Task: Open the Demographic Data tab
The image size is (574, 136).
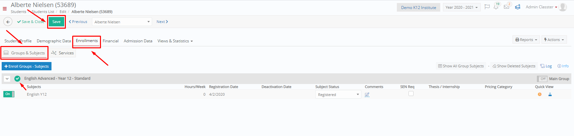Action: [54, 41]
